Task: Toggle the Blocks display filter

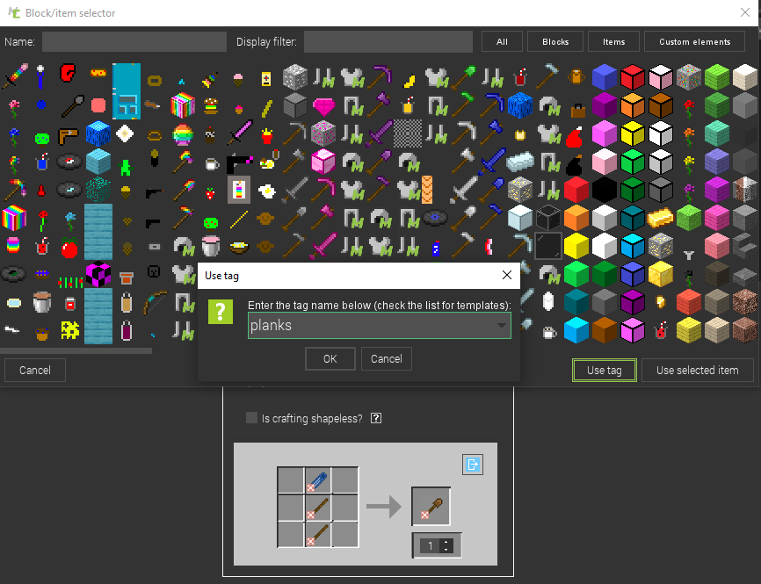Action: point(554,41)
